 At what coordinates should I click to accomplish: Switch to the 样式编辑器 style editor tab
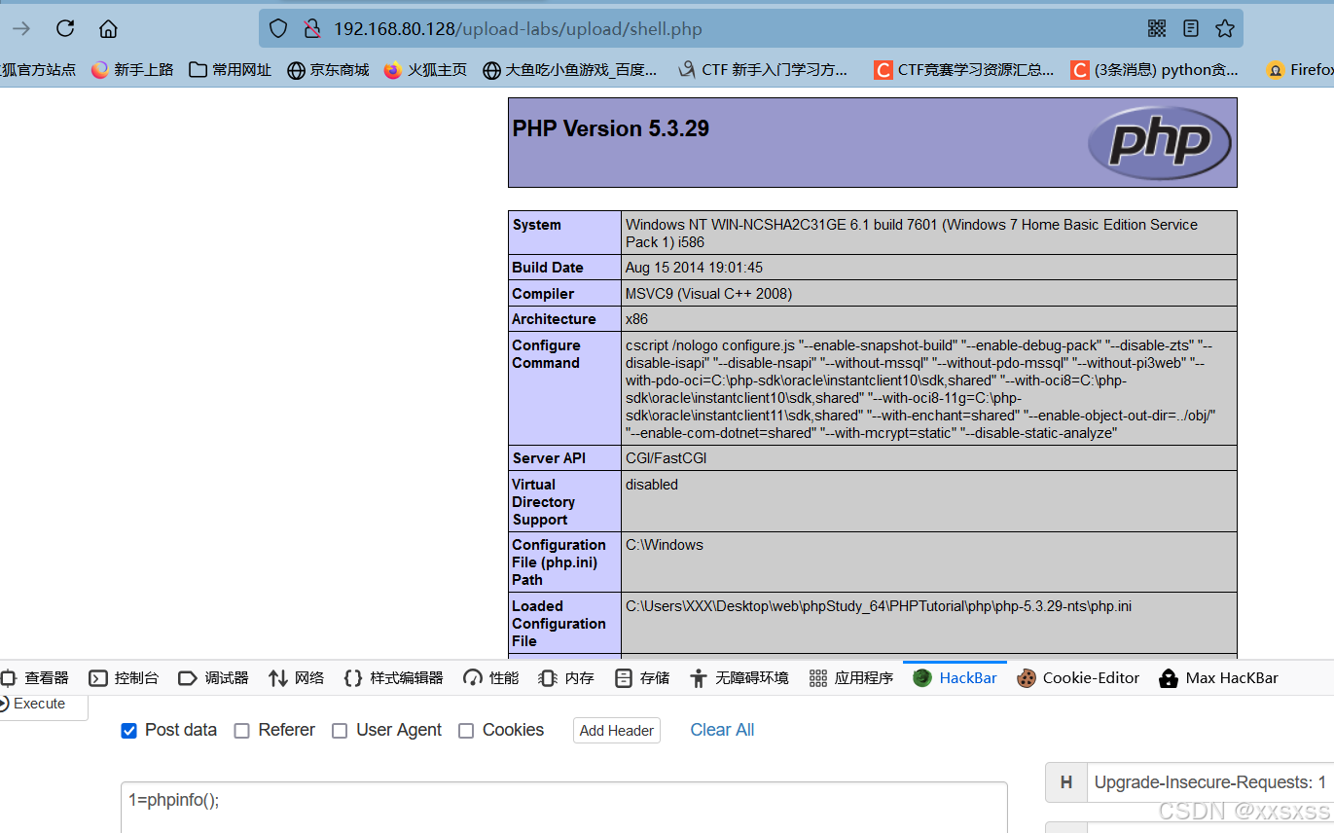click(394, 678)
